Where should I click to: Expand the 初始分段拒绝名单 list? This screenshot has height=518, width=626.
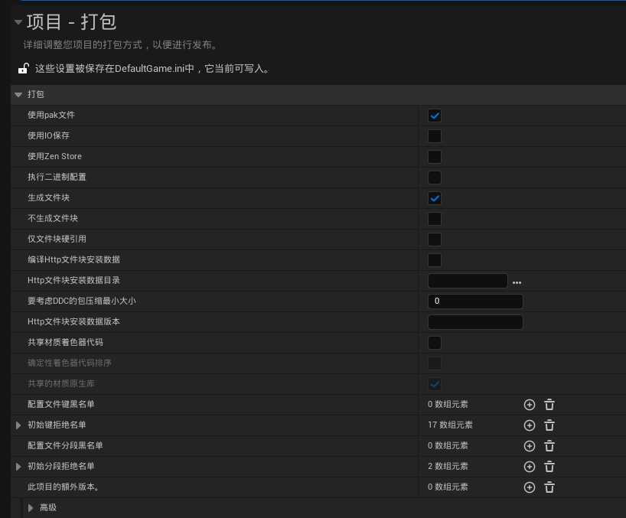click(18, 466)
